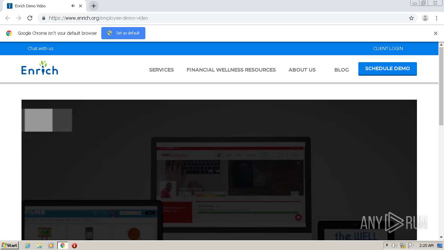Viewport: 444px width, 250px height.
Task: Click the demo video area
Action: [219, 170]
